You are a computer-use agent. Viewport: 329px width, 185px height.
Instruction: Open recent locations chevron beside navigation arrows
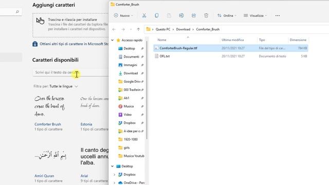[x=131, y=29]
